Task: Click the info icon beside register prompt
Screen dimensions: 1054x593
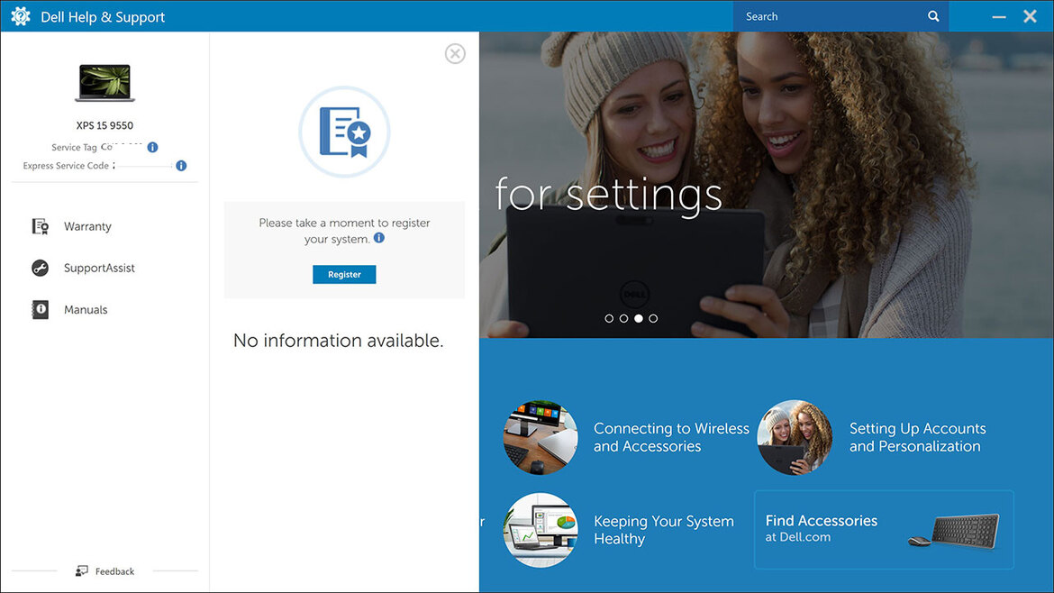Action: (x=379, y=238)
